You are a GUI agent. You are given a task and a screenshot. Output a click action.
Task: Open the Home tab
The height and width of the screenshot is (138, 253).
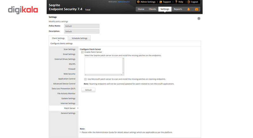tap(141, 9)
